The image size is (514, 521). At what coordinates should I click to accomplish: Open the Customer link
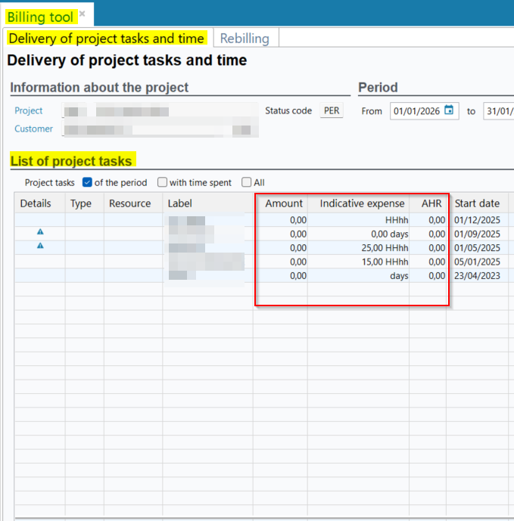[34, 129]
